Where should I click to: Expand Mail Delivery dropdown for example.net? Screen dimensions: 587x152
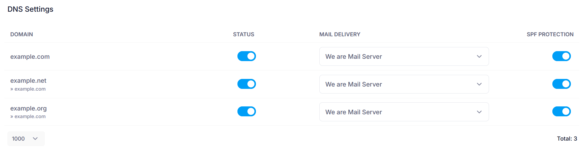(x=404, y=84)
